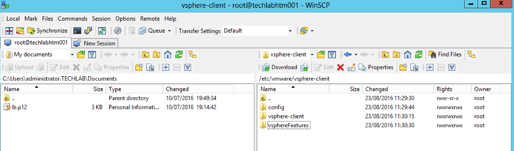
Task: Open the Commands menu
Action: click(72, 19)
